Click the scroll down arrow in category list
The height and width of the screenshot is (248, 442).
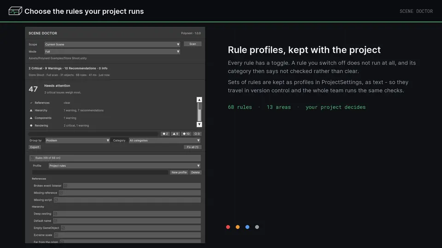tap(199, 124)
